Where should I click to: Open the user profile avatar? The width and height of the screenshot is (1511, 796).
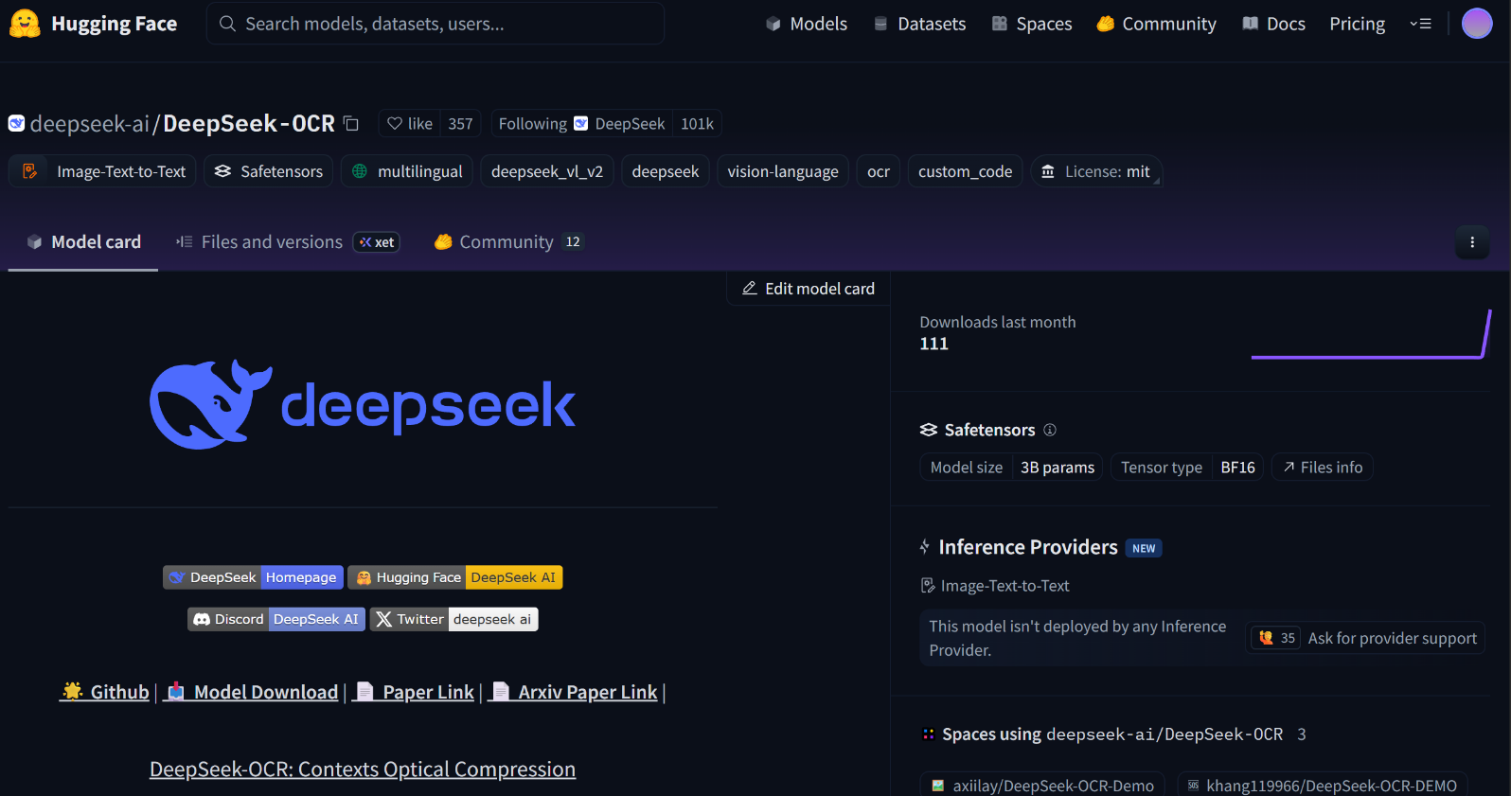[1476, 24]
